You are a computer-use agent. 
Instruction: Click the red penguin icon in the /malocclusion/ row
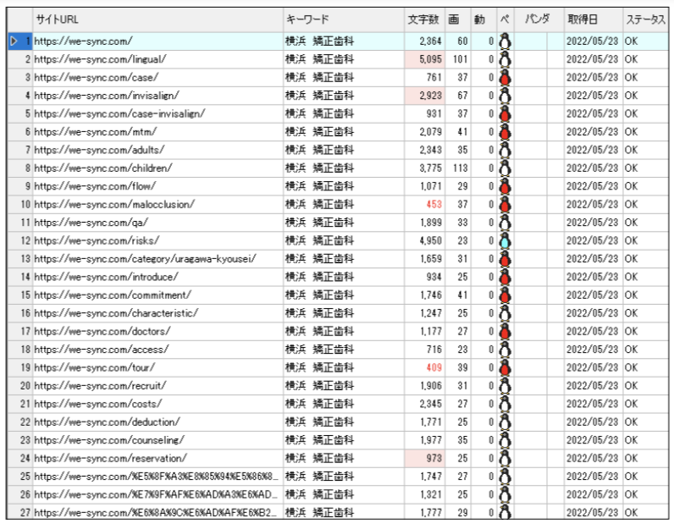[505, 204]
